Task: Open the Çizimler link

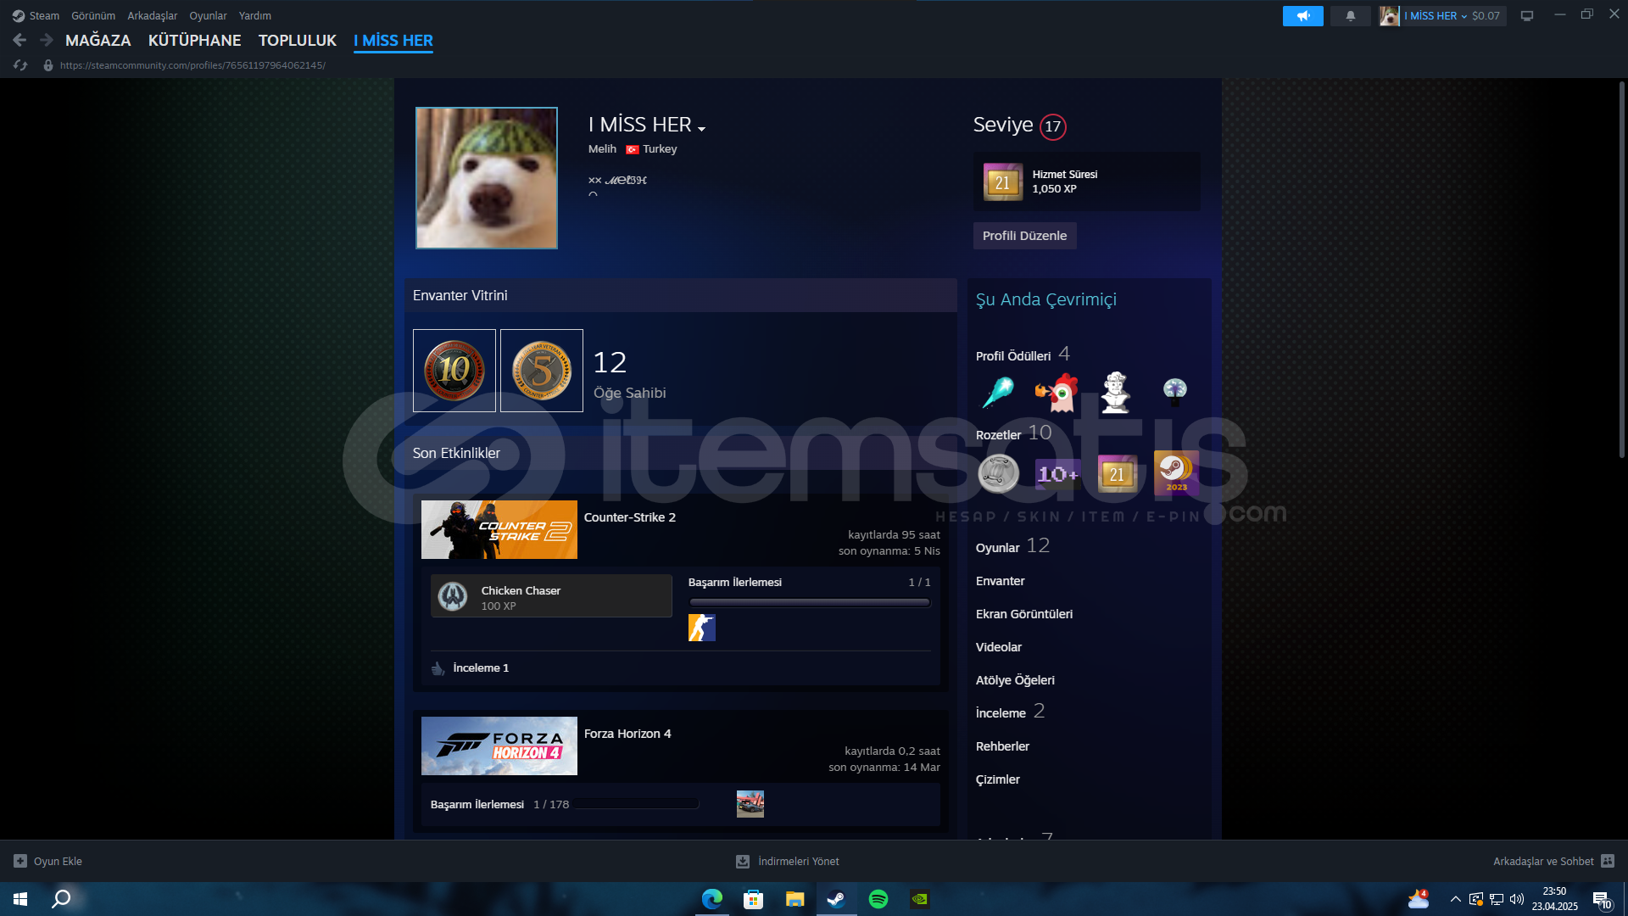Action: (998, 779)
